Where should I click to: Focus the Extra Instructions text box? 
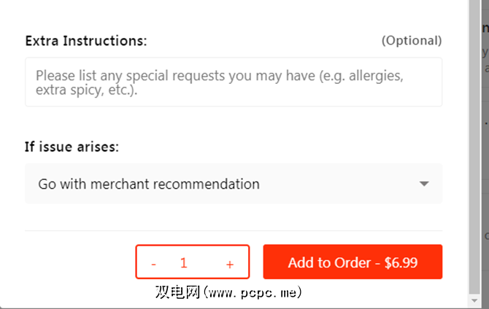tap(233, 82)
